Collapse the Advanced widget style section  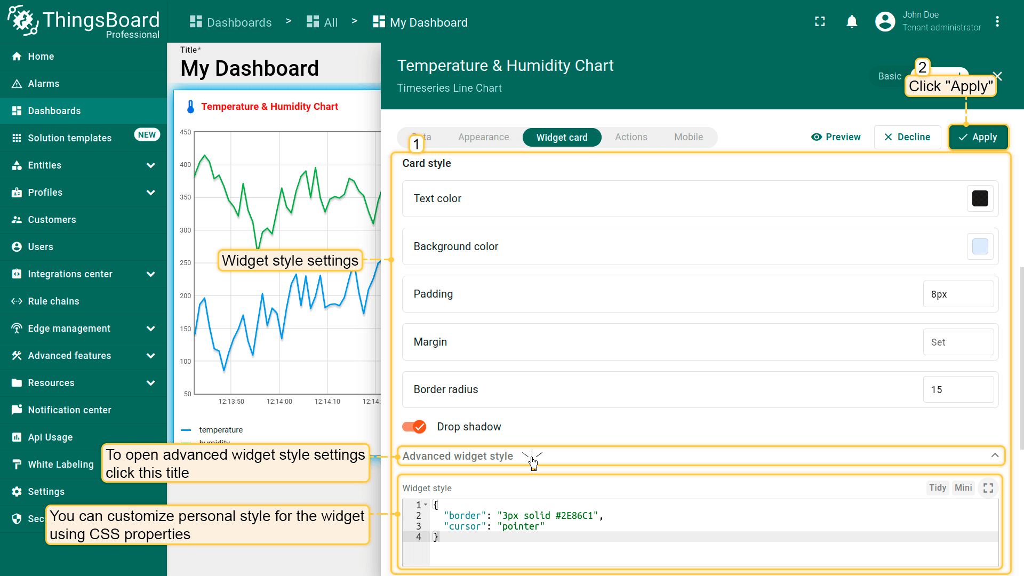(995, 455)
